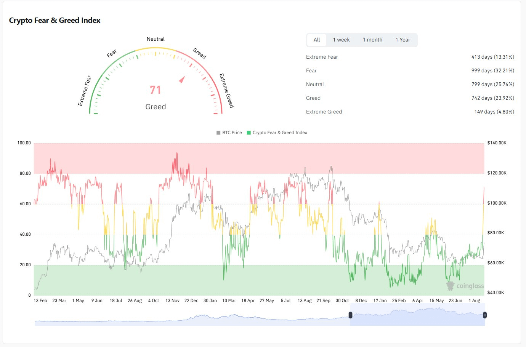This screenshot has width=526, height=347.
Task: Click the 13 Aug date label
Action: (x=305, y=301)
